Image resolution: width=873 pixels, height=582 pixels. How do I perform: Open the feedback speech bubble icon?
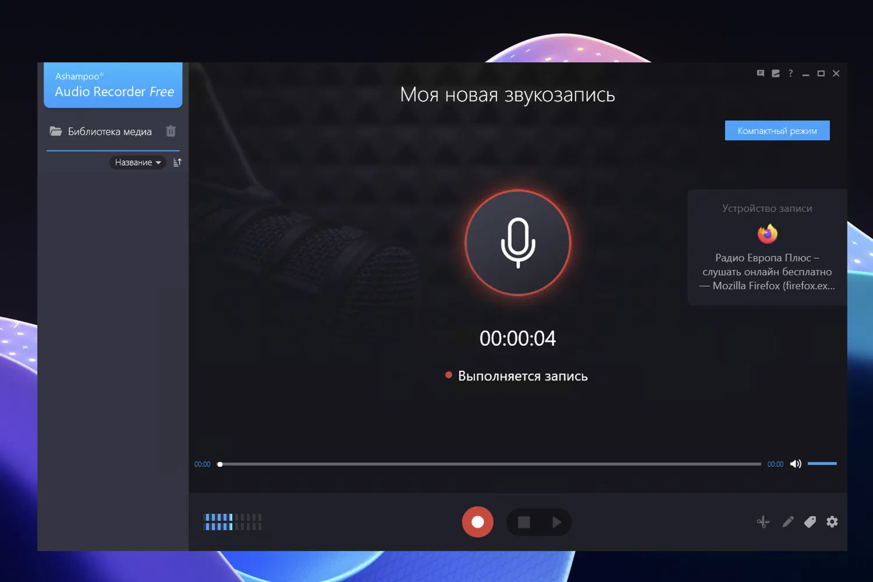point(760,73)
